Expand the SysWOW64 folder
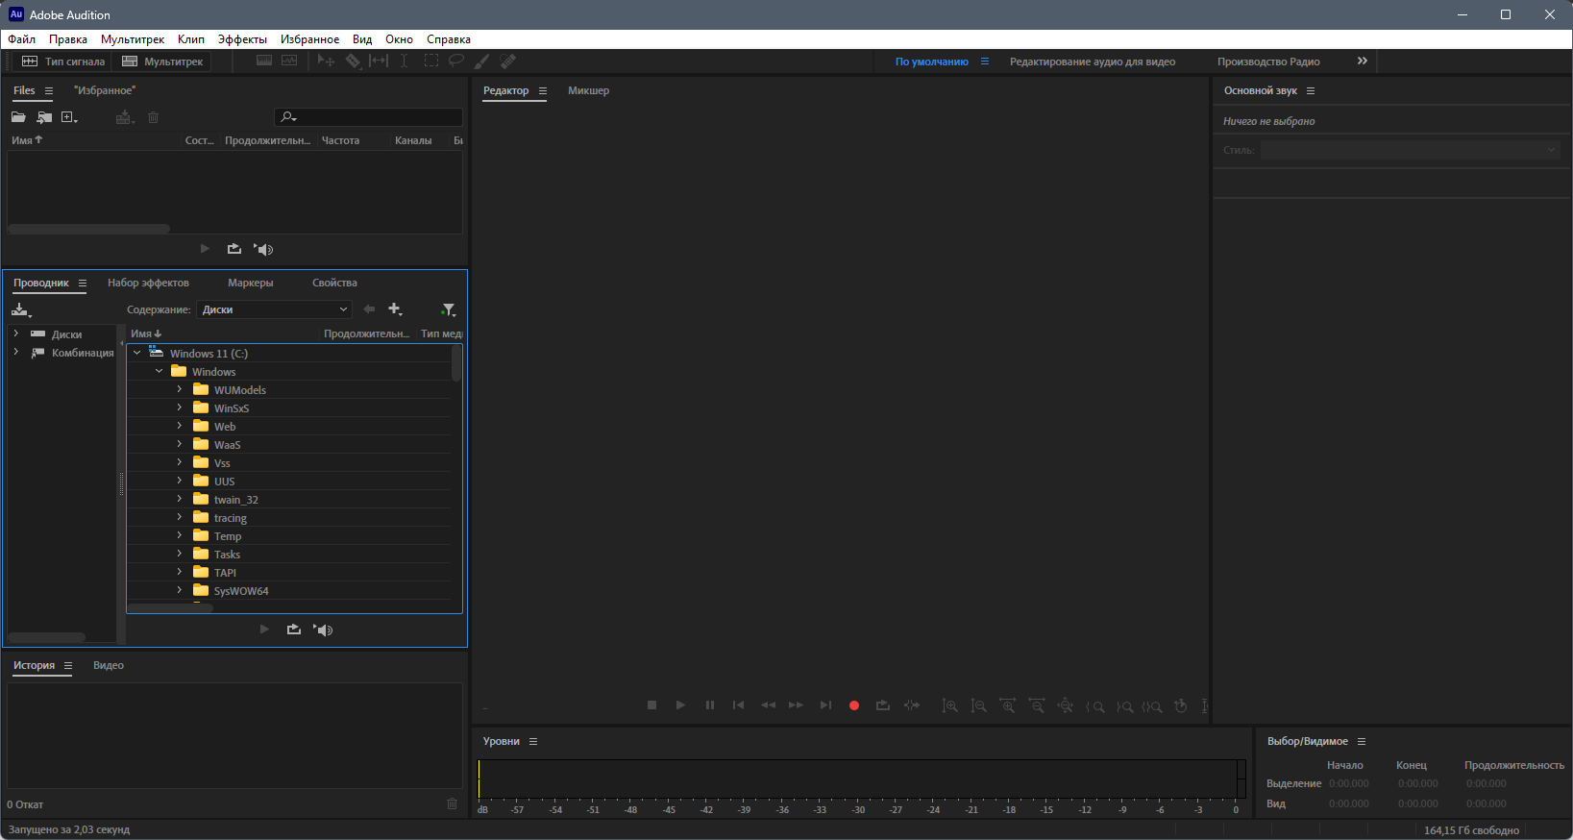This screenshot has width=1573, height=840. tap(180, 590)
